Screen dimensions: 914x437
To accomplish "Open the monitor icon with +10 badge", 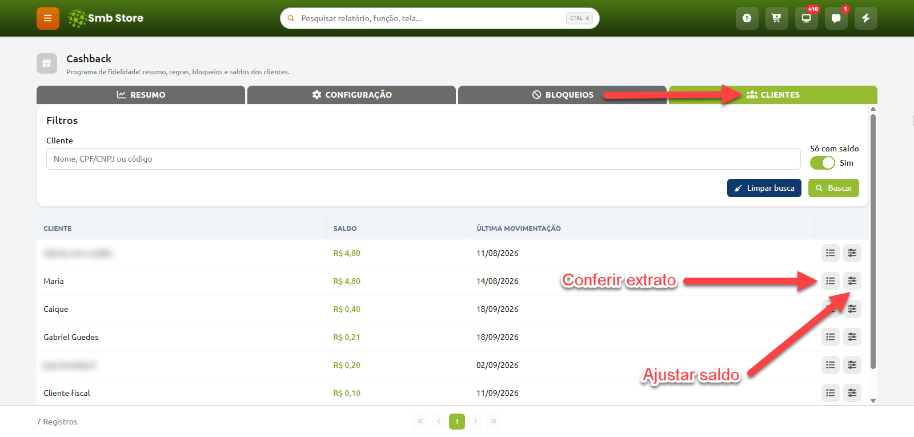I will click(x=806, y=18).
